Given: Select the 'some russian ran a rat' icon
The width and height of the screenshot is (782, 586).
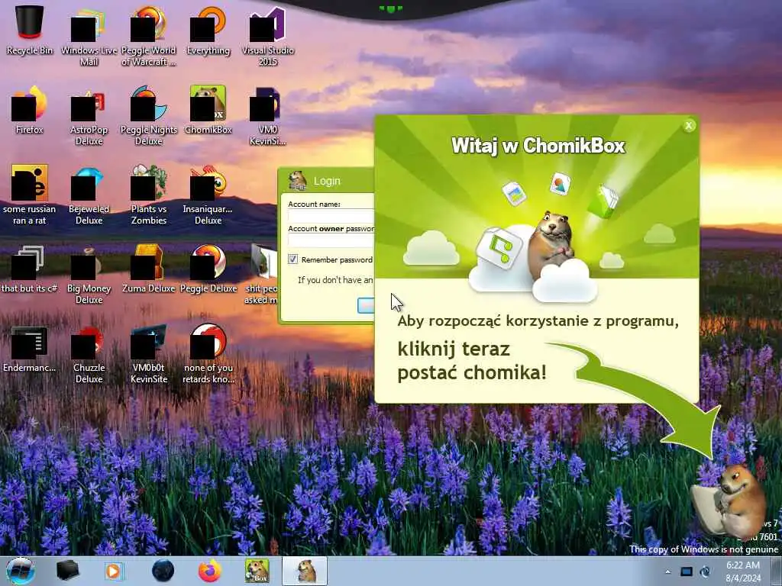Looking at the screenshot, I should coord(30,195).
